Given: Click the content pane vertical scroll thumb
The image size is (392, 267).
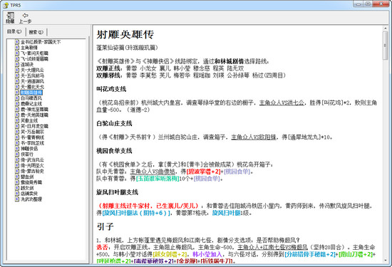Looking at the screenshot, I should point(386,46).
